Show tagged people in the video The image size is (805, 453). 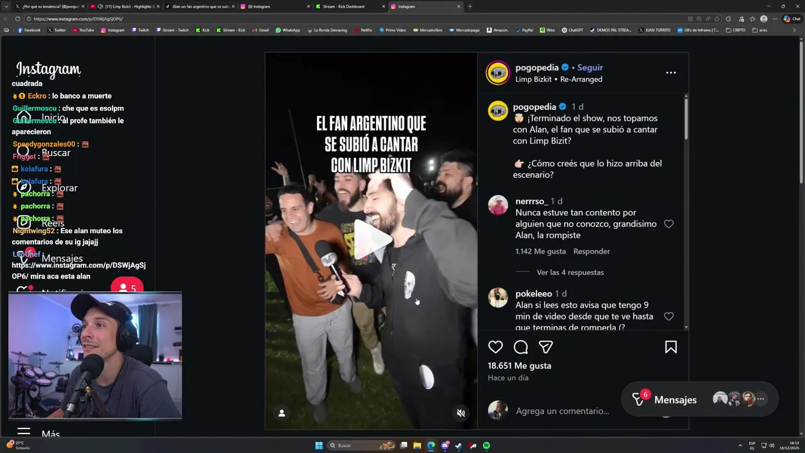282,413
